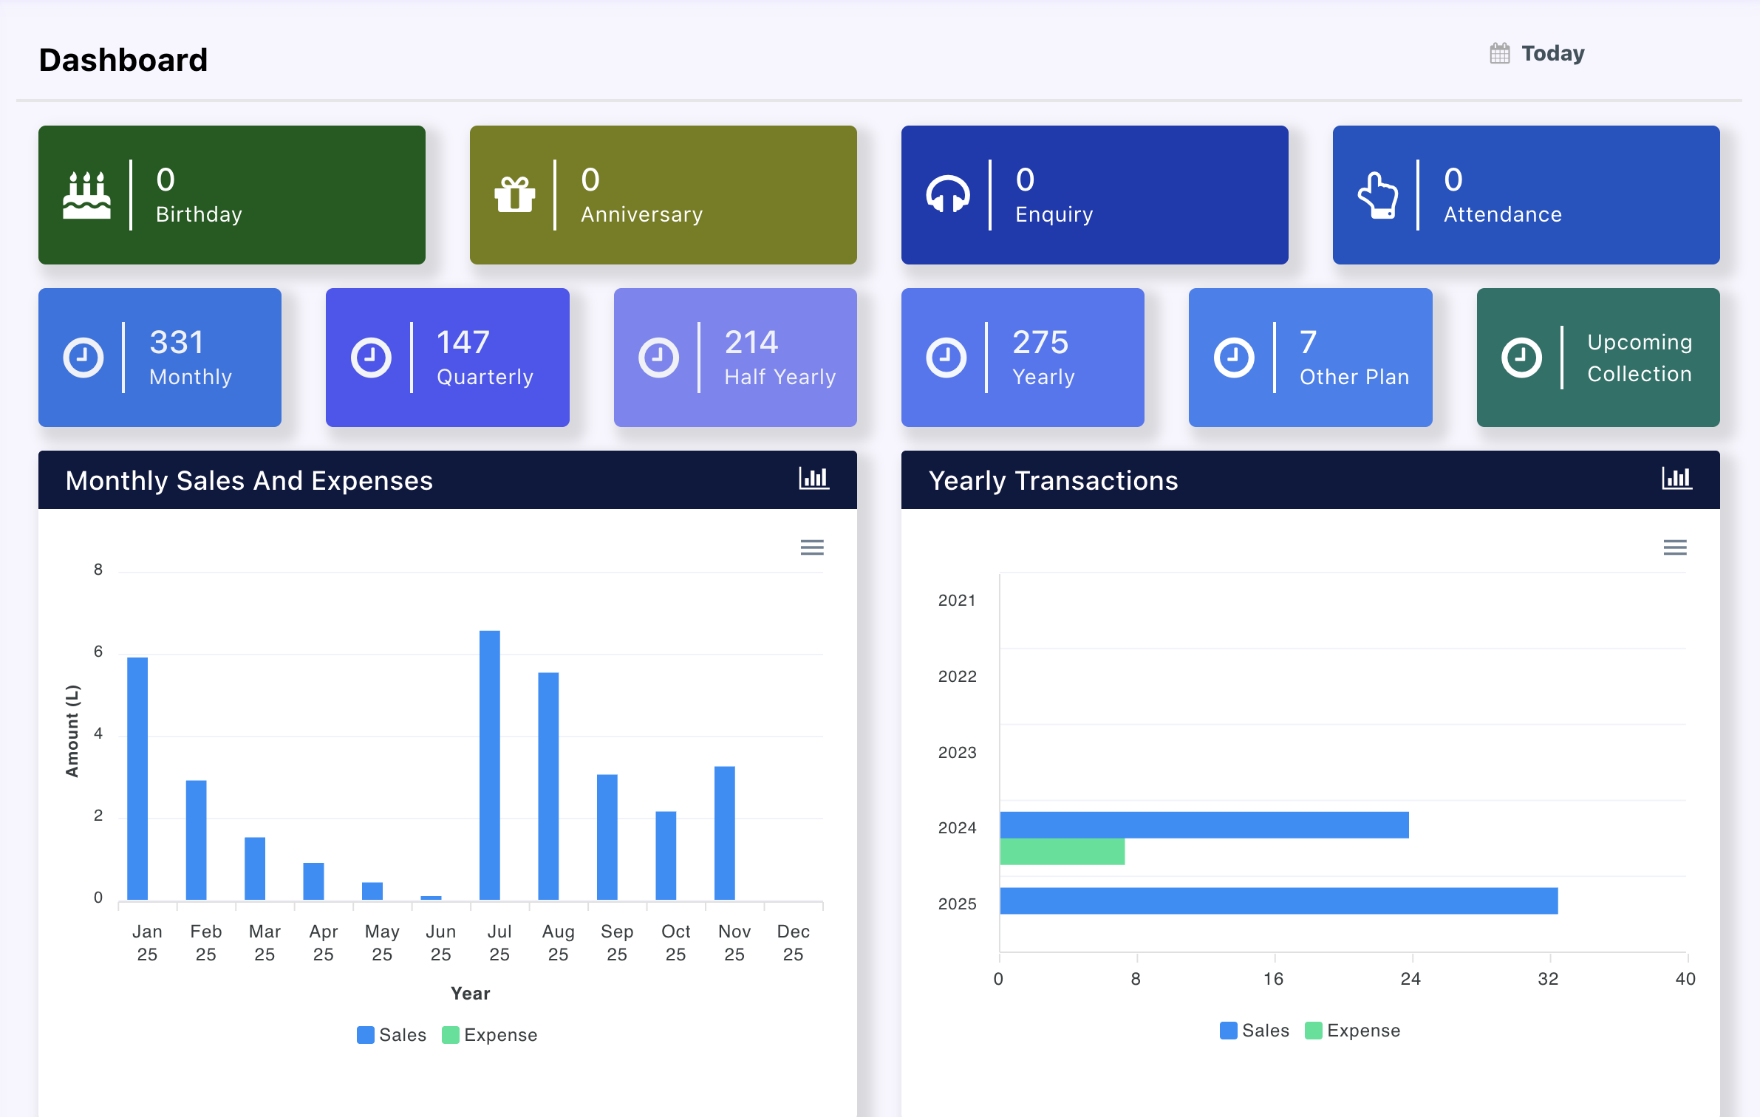Select the 214 Half Yearly card
This screenshot has width=1760, height=1117.
734,358
